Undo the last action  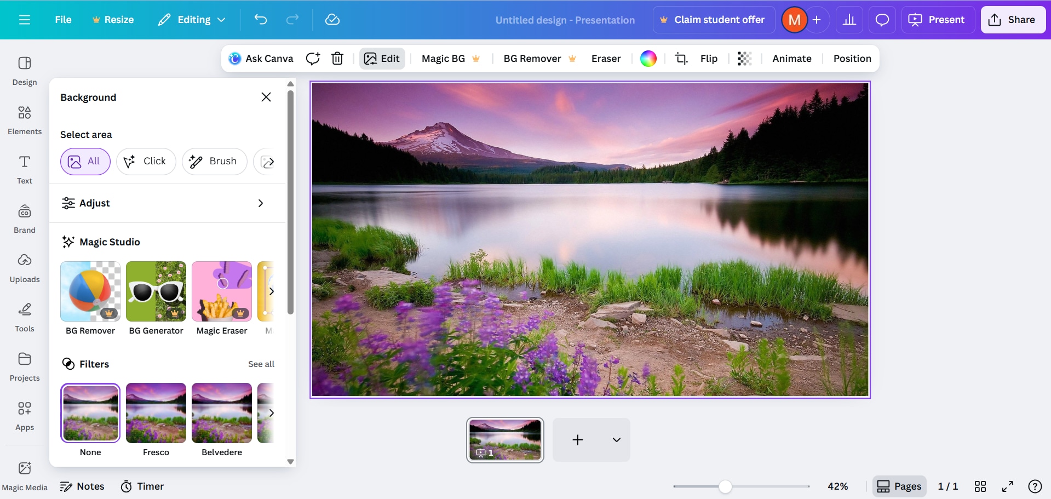[261, 20]
